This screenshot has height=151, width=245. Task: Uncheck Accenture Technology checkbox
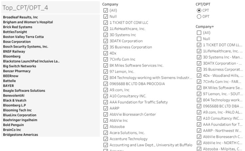tap(106, 139)
